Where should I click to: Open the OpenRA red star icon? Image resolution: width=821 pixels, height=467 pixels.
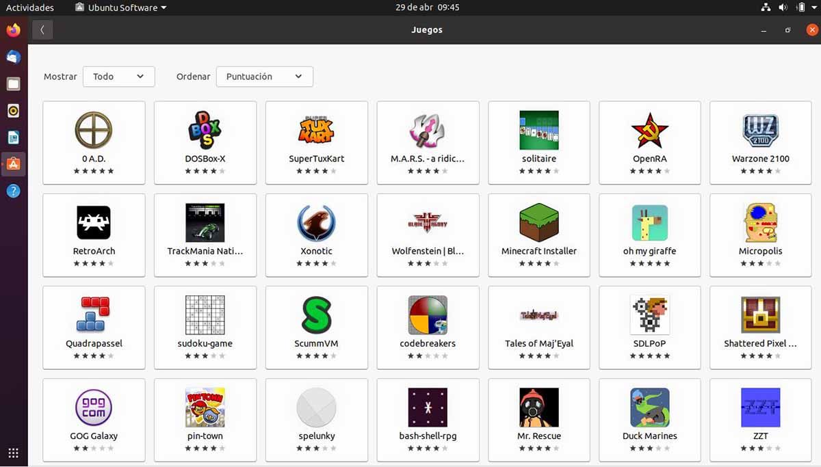click(650, 130)
